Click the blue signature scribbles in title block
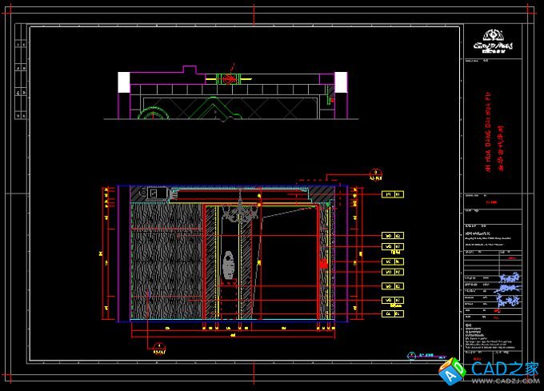Image resolution: width=544 pixels, height=391 pixels. coord(507,290)
